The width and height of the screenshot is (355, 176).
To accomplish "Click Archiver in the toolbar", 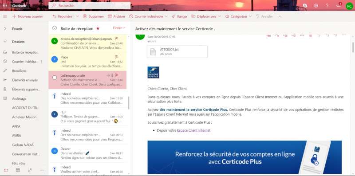I will coord(116,16).
